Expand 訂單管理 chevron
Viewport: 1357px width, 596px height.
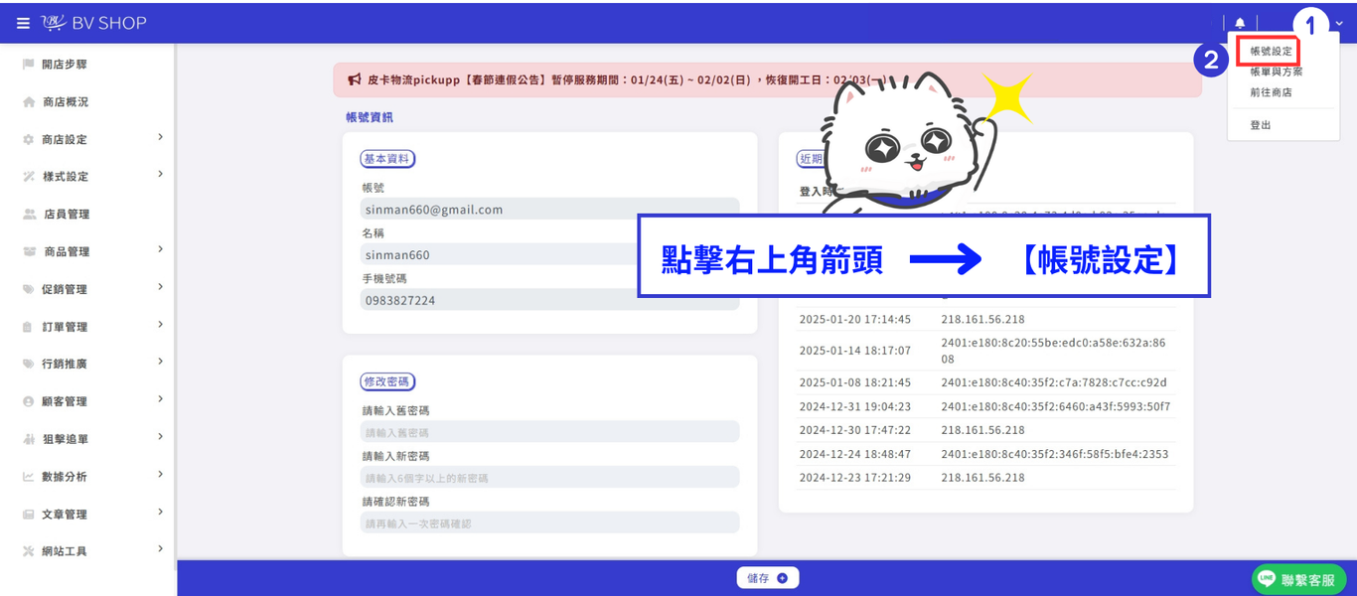(x=160, y=325)
